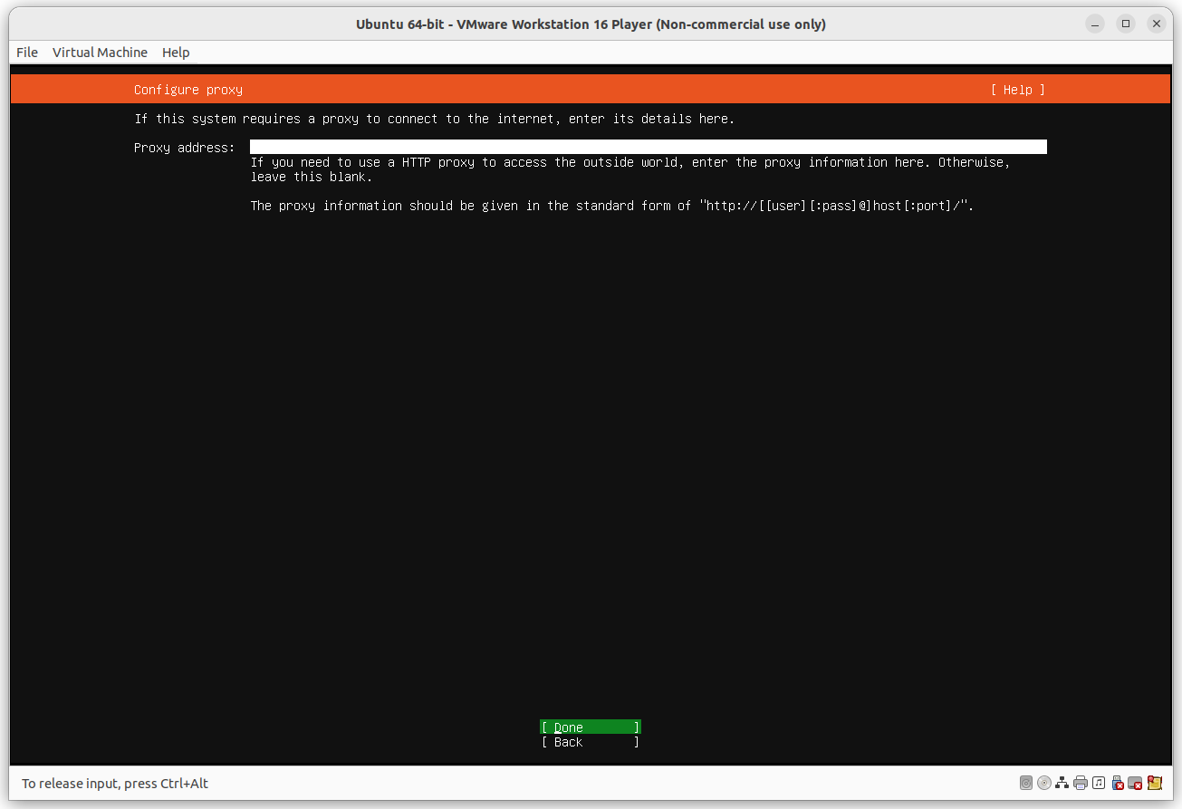Click the network adapter status icon
This screenshot has width=1182, height=809.
click(x=1062, y=783)
